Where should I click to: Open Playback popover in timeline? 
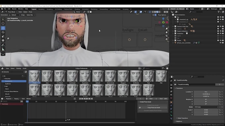(x=9, y=99)
